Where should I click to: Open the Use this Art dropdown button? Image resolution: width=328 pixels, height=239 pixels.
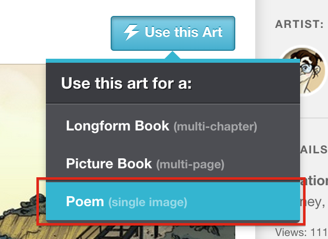pyautogui.click(x=173, y=33)
